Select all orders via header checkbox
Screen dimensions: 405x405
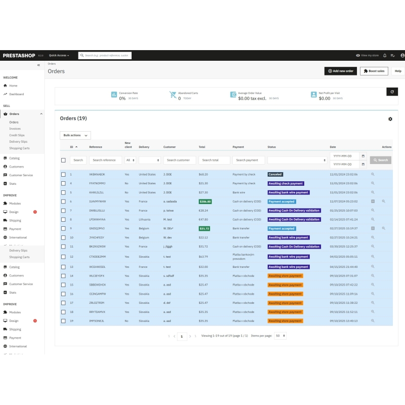(x=63, y=160)
